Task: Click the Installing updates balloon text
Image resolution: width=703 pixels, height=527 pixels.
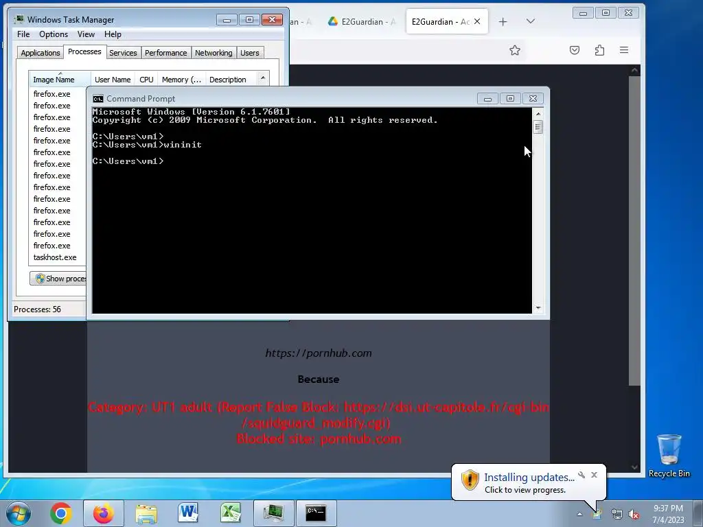Action: (529, 478)
